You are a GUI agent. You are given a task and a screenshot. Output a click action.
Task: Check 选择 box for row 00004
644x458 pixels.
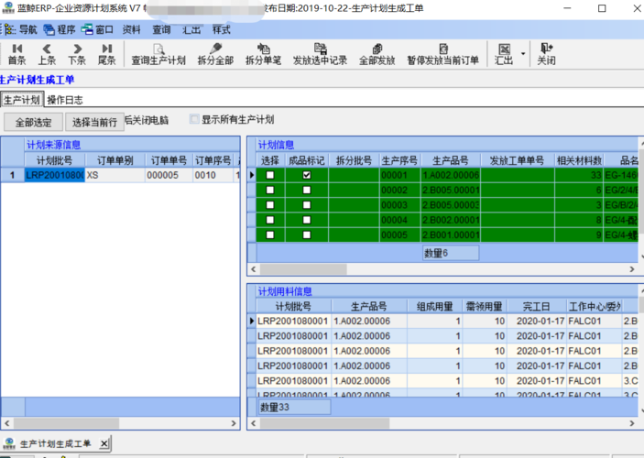tap(270, 220)
